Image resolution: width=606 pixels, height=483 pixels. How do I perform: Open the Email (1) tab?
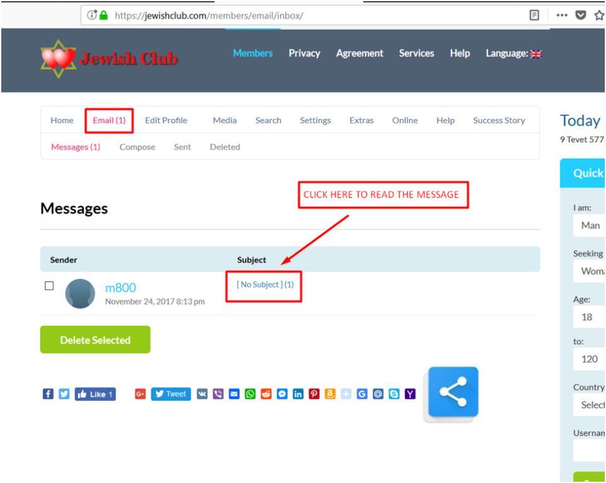[109, 121]
